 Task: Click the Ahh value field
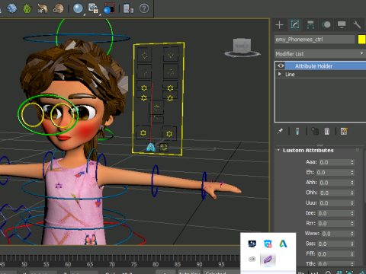(334, 183)
